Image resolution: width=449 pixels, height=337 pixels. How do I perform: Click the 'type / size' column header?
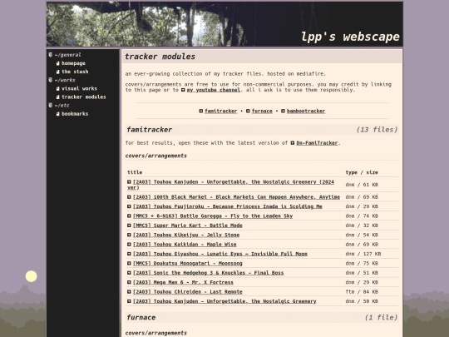tap(362, 172)
